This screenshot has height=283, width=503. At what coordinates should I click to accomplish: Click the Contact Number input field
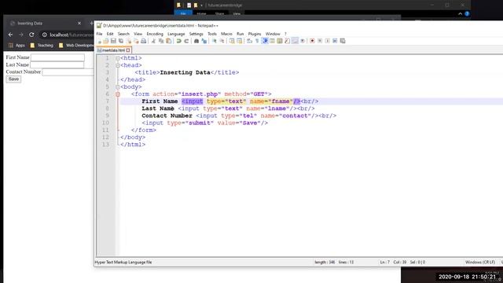pyautogui.click(x=68, y=72)
